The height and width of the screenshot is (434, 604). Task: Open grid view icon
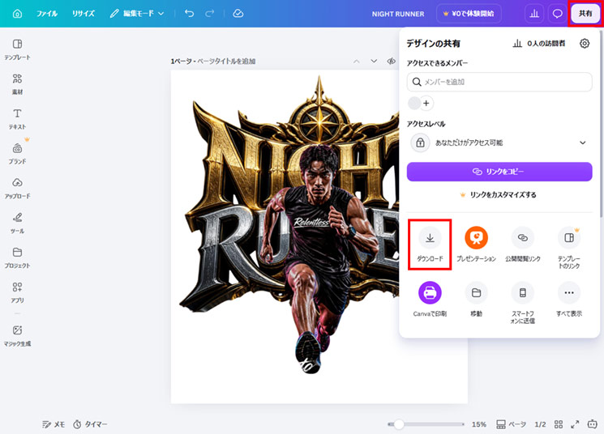click(559, 424)
